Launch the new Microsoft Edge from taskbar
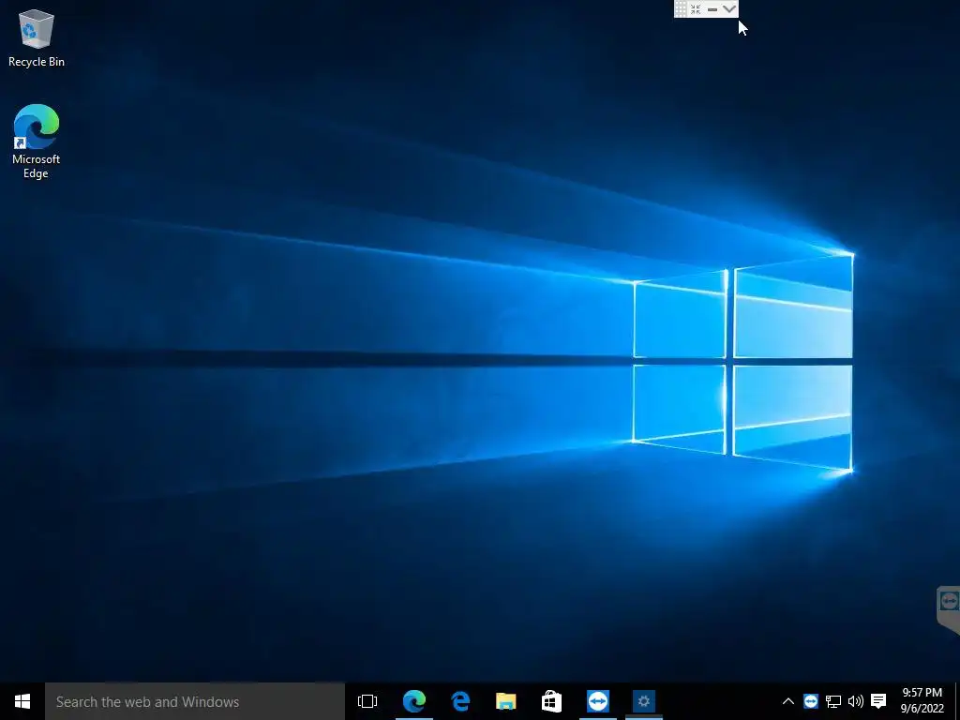 (x=413, y=701)
